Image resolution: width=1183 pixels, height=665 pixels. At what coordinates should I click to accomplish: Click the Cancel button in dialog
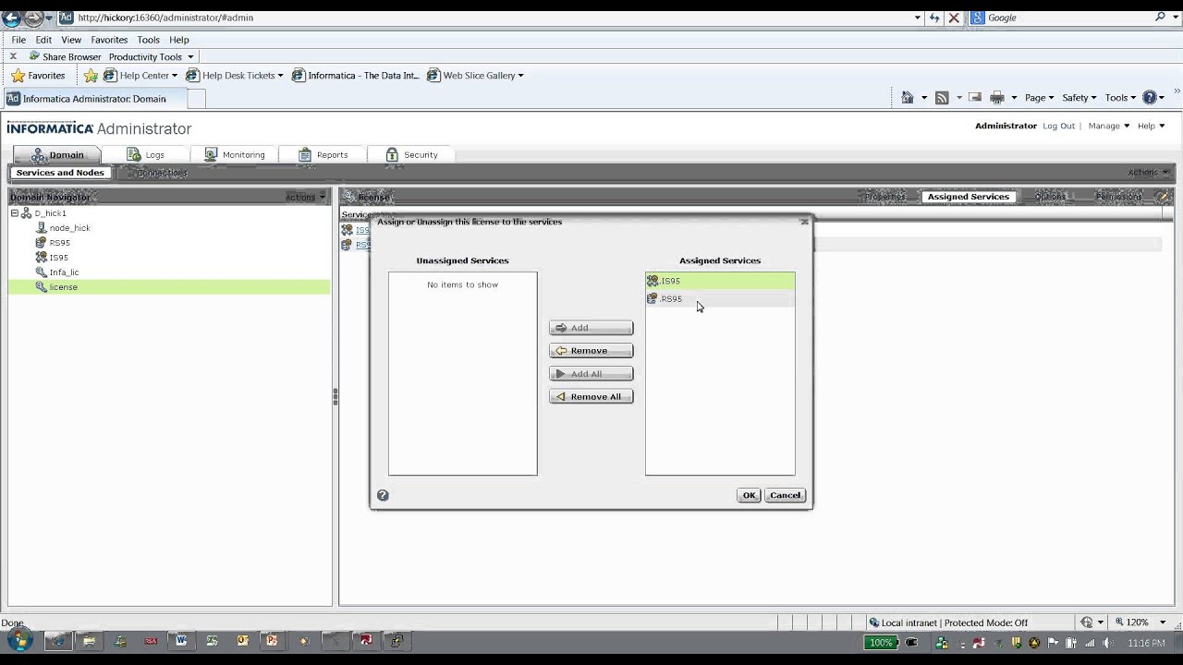coord(785,495)
